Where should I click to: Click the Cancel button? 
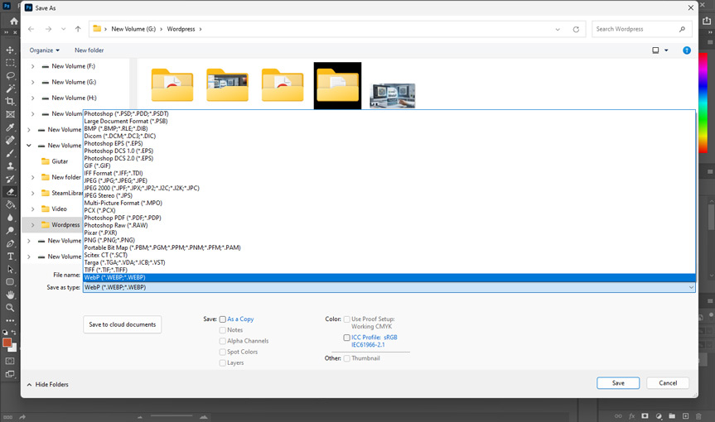(x=668, y=383)
